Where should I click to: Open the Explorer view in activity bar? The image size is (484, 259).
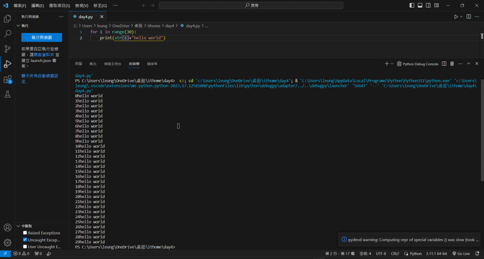(8, 18)
